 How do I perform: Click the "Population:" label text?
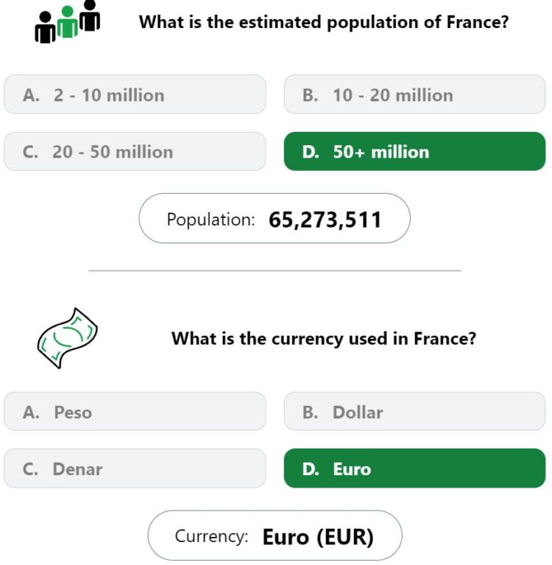coord(210,220)
